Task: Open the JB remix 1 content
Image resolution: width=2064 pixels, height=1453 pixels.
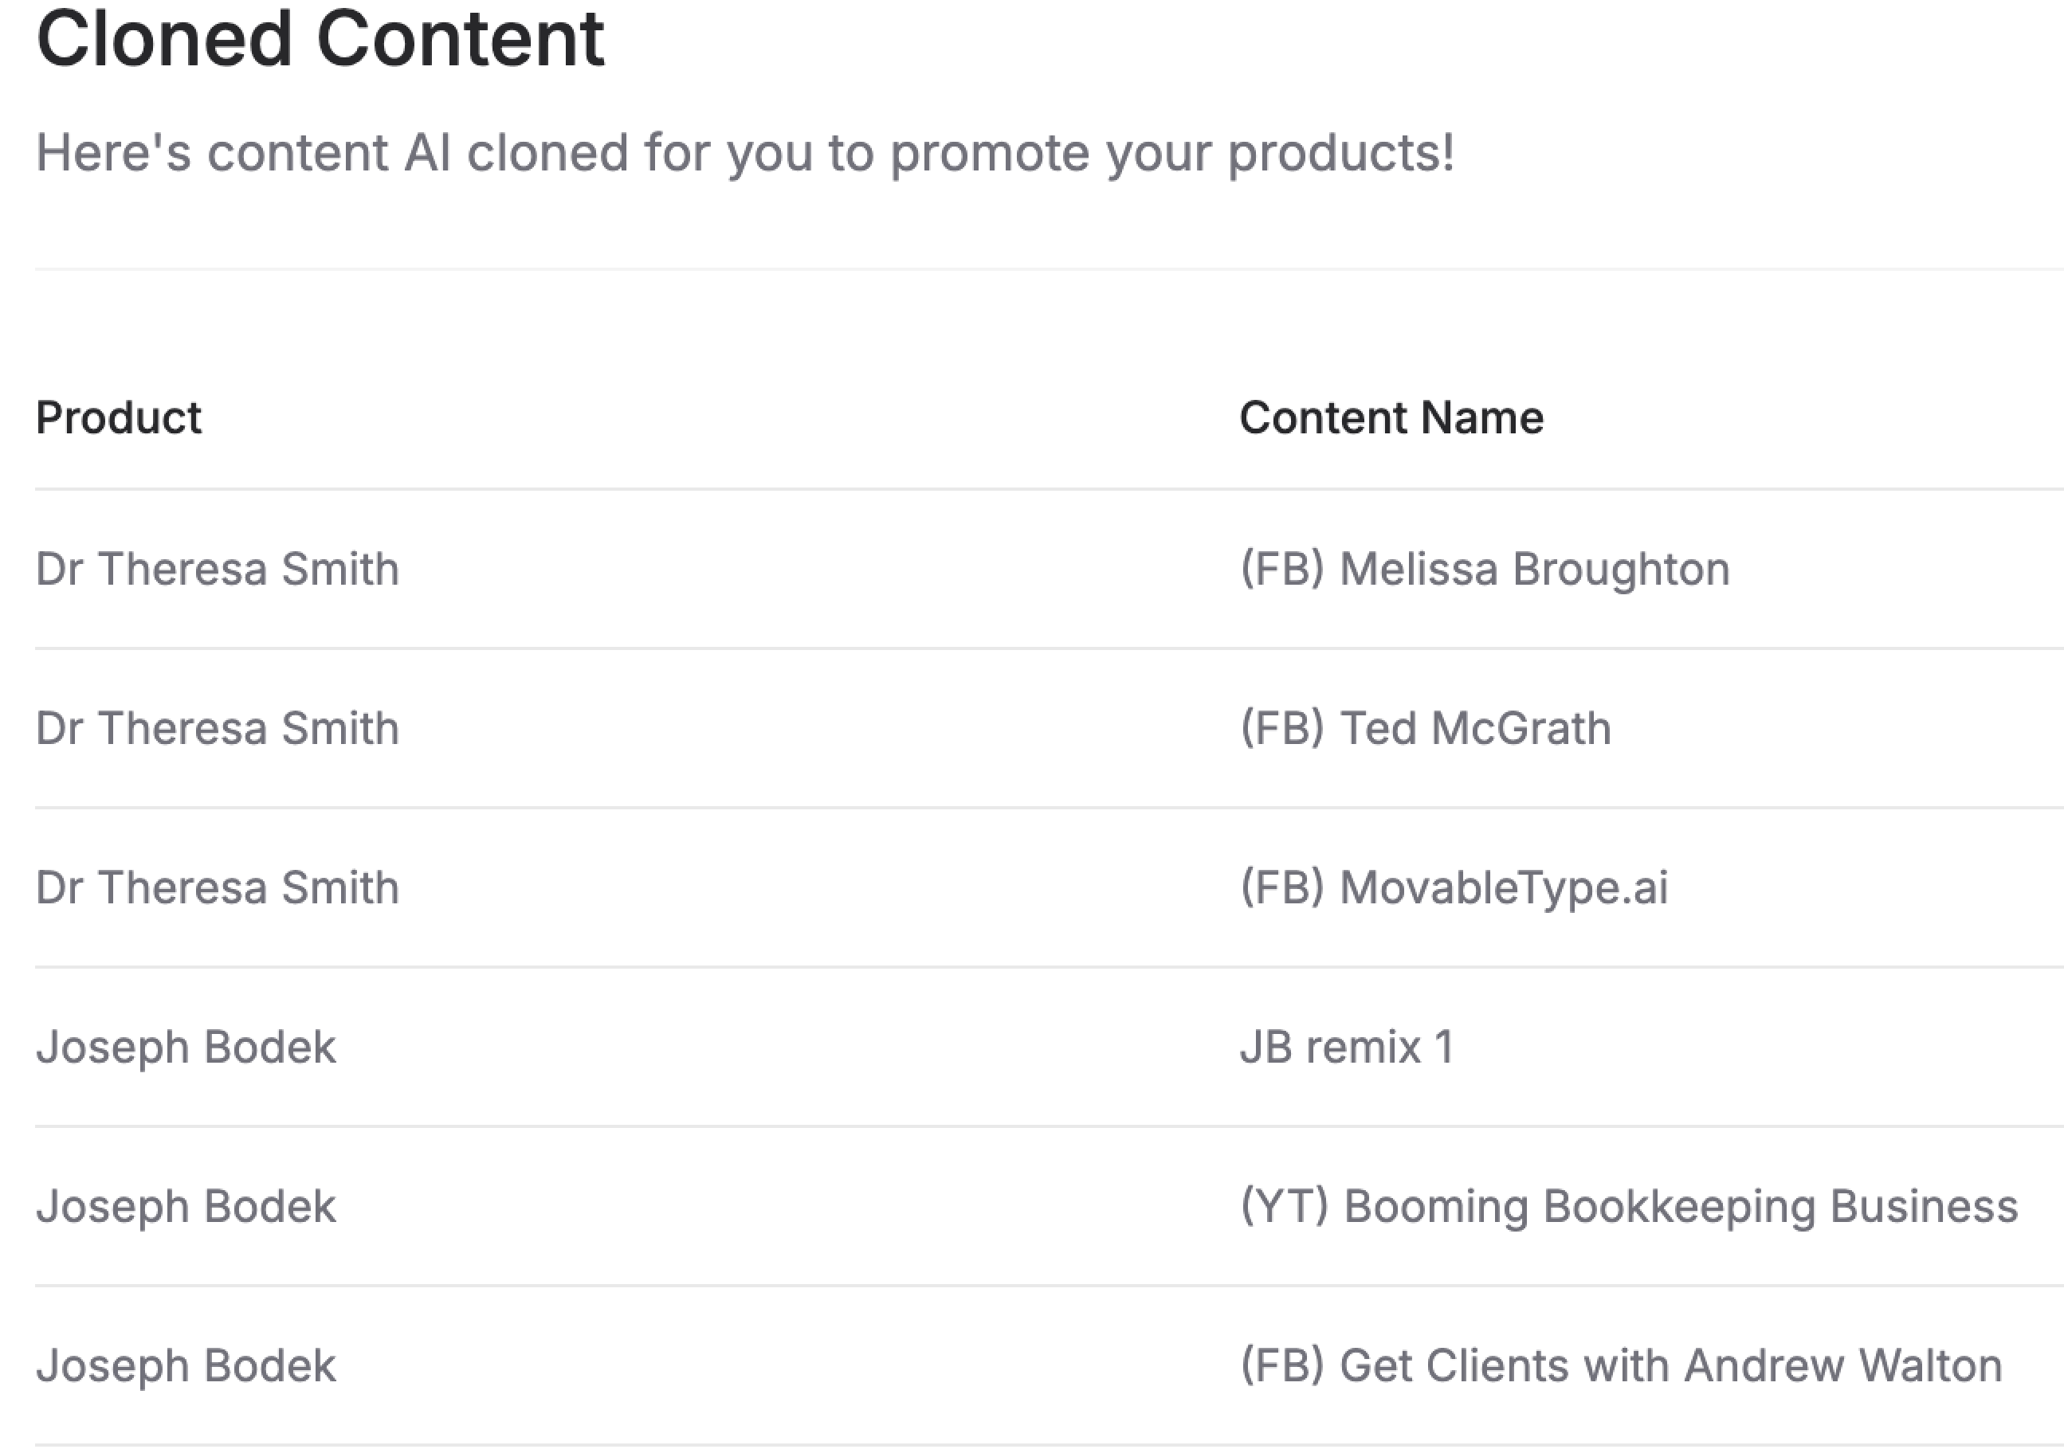Action: (1347, 1047)
